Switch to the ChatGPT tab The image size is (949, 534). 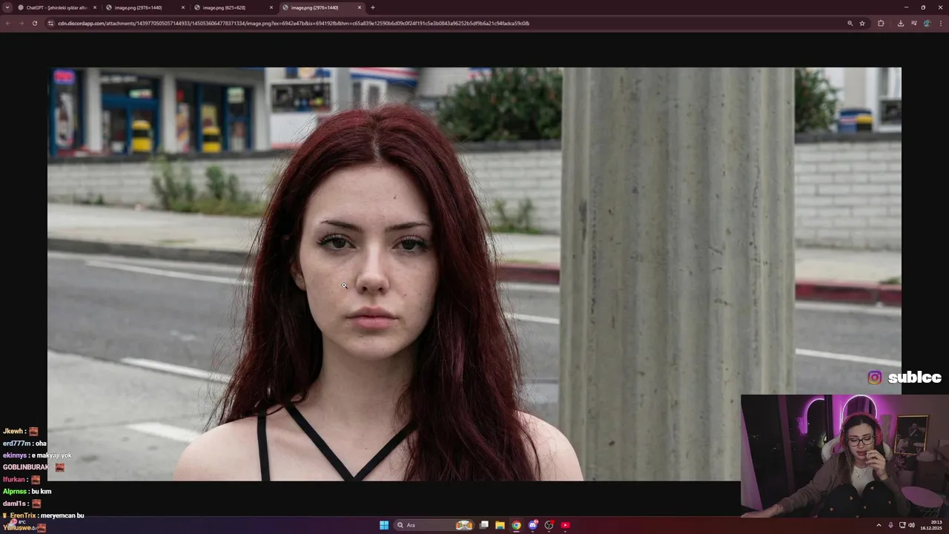pyautogui.click(x=56, y=7)
